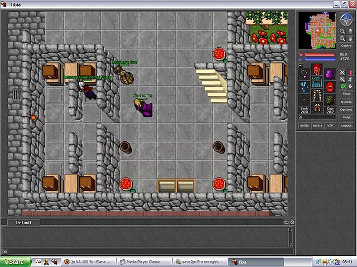Image resolution: width=357 pixels, height=267 pixels.
Task: Select chase opponent mode (running figure)
Action: point(350,79)
